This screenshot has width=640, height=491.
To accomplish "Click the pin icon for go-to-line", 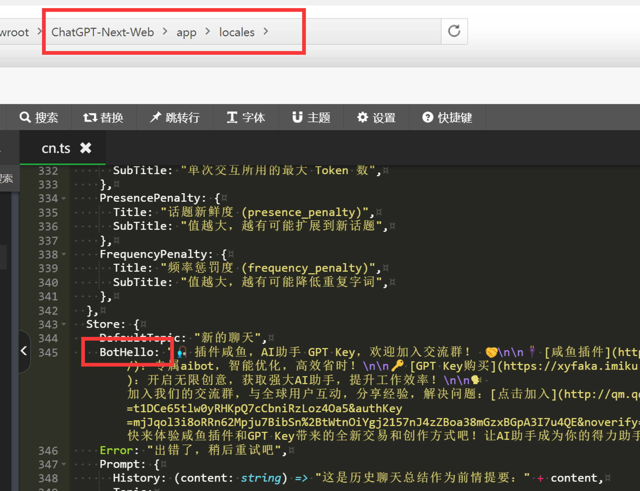I will click(x=156, y=117).
